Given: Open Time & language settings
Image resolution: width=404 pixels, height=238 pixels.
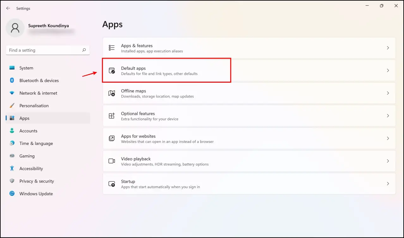Looking at the screenshot, I should click(x=48, y=143).
